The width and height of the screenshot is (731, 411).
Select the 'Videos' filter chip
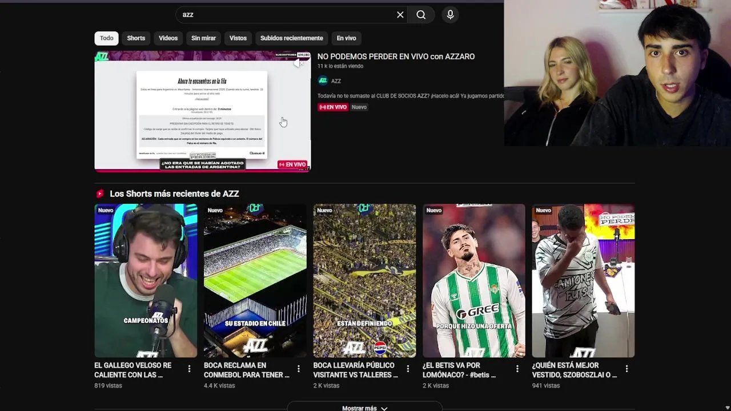coord(168,38)
